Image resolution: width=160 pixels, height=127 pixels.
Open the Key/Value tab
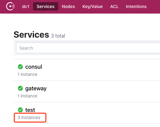click(x=93, y=6)
